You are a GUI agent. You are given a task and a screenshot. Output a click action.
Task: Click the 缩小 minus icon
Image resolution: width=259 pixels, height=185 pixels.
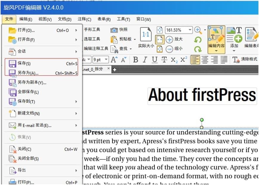click(x=169, y=49)
